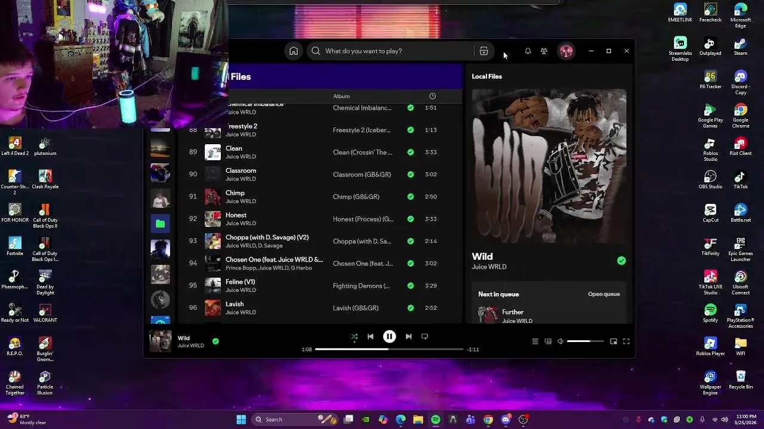Open CapCut desktop icon
The height and width of the screenshot is (429, 764).
coord(710,213)
